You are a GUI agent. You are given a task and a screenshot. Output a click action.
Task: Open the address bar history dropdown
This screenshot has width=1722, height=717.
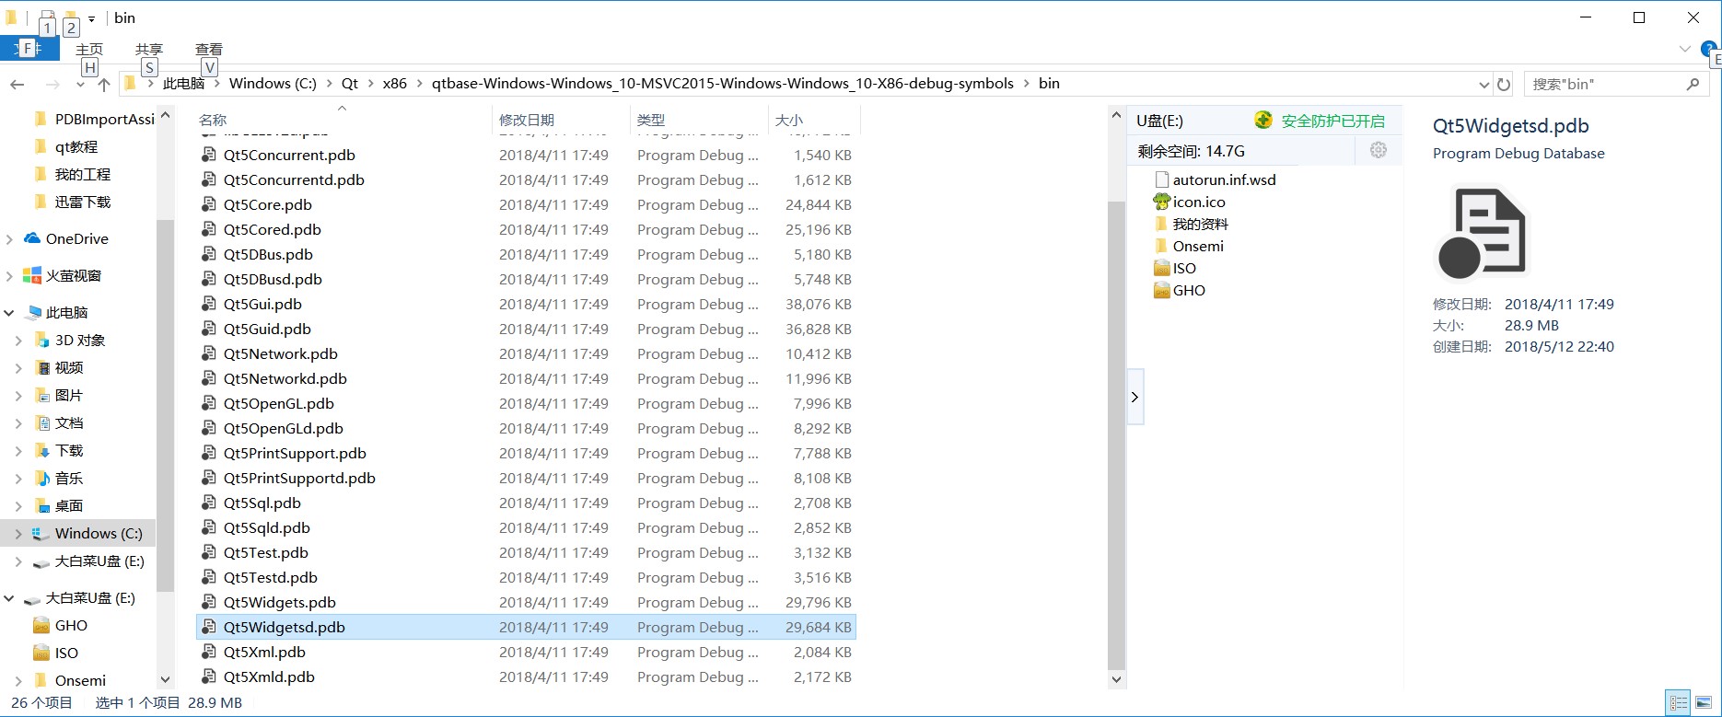(x=1483, y=85)
